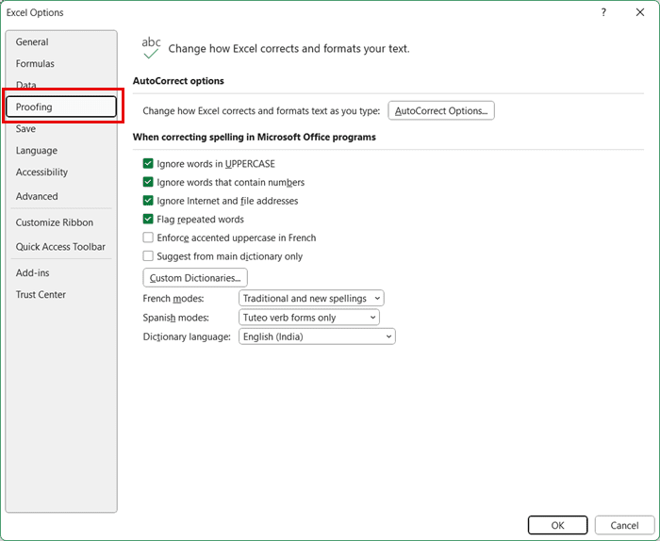
Task: Check Suggest from main dictionary only
Action: [148, 256]
